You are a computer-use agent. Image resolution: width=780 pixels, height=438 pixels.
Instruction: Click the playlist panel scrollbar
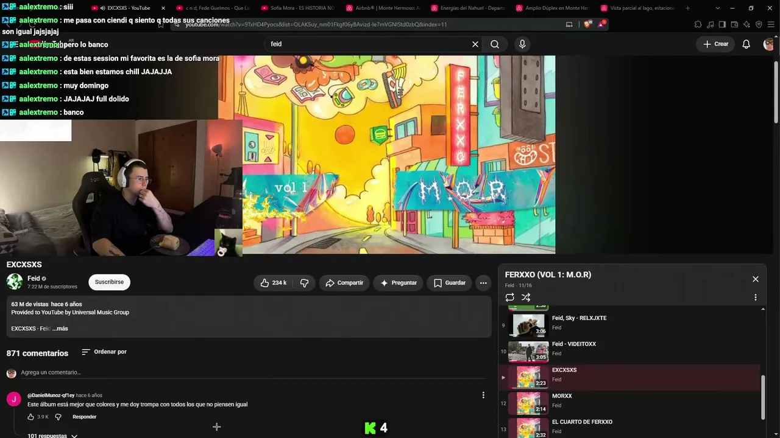coord(763,397)
